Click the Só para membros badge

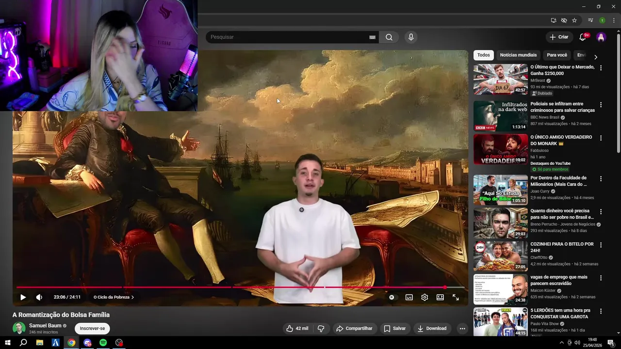tap(551, 170)
